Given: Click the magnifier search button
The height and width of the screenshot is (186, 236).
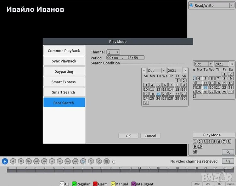Looking at the screenshot, I should click(x=228, y=152).
